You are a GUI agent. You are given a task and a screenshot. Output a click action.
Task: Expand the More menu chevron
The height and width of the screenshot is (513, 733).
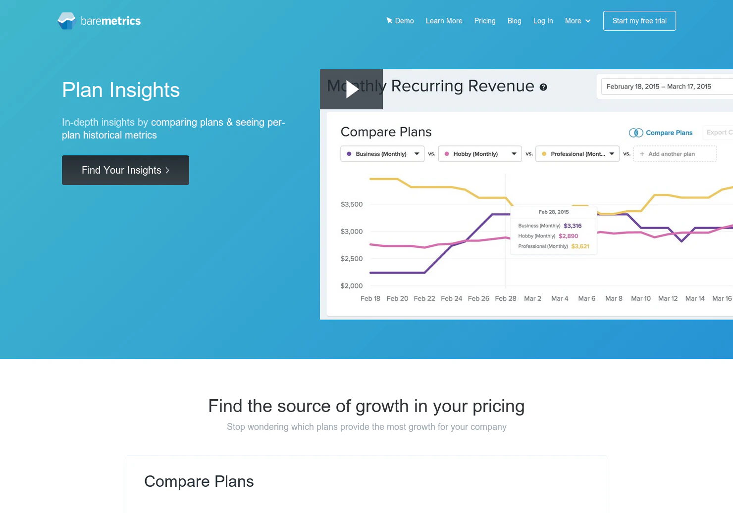[588, 21]
